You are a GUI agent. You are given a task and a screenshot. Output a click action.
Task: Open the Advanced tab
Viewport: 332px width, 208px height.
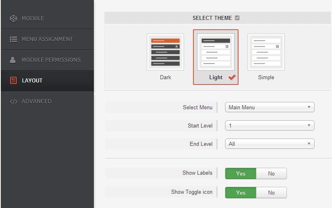[x=37, y=101]
